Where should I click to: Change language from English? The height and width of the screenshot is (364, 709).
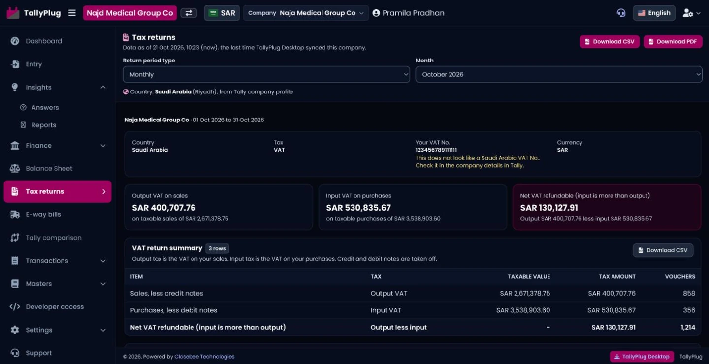pyautogui.click(x=654, y=13)
